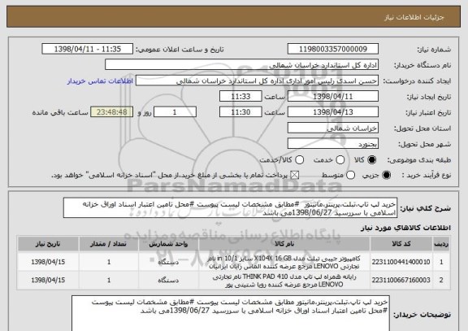Click the طبقه بندی موضوعی label

click(x=419, y=160)
